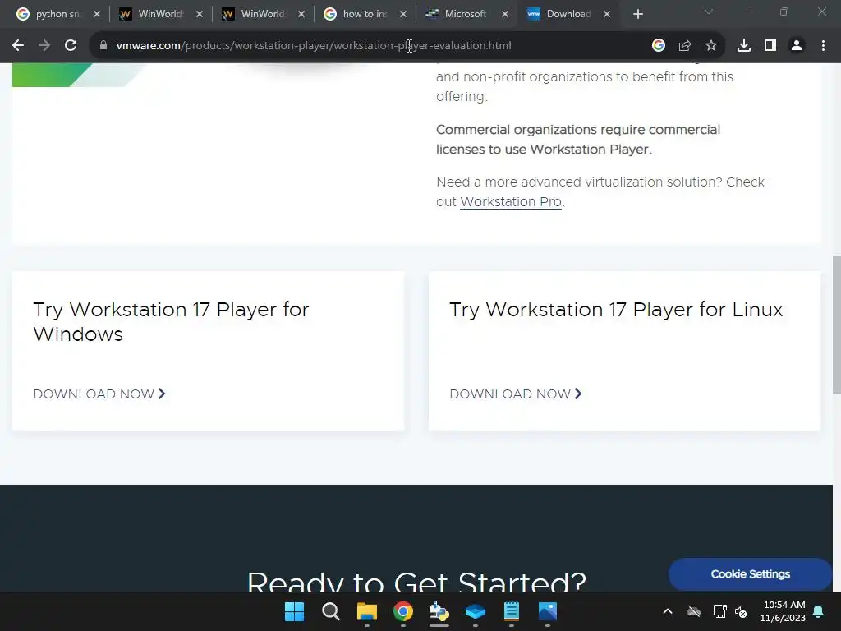841x631 pixels.
Task: Close the Microsoft tab
Action: 505,15
